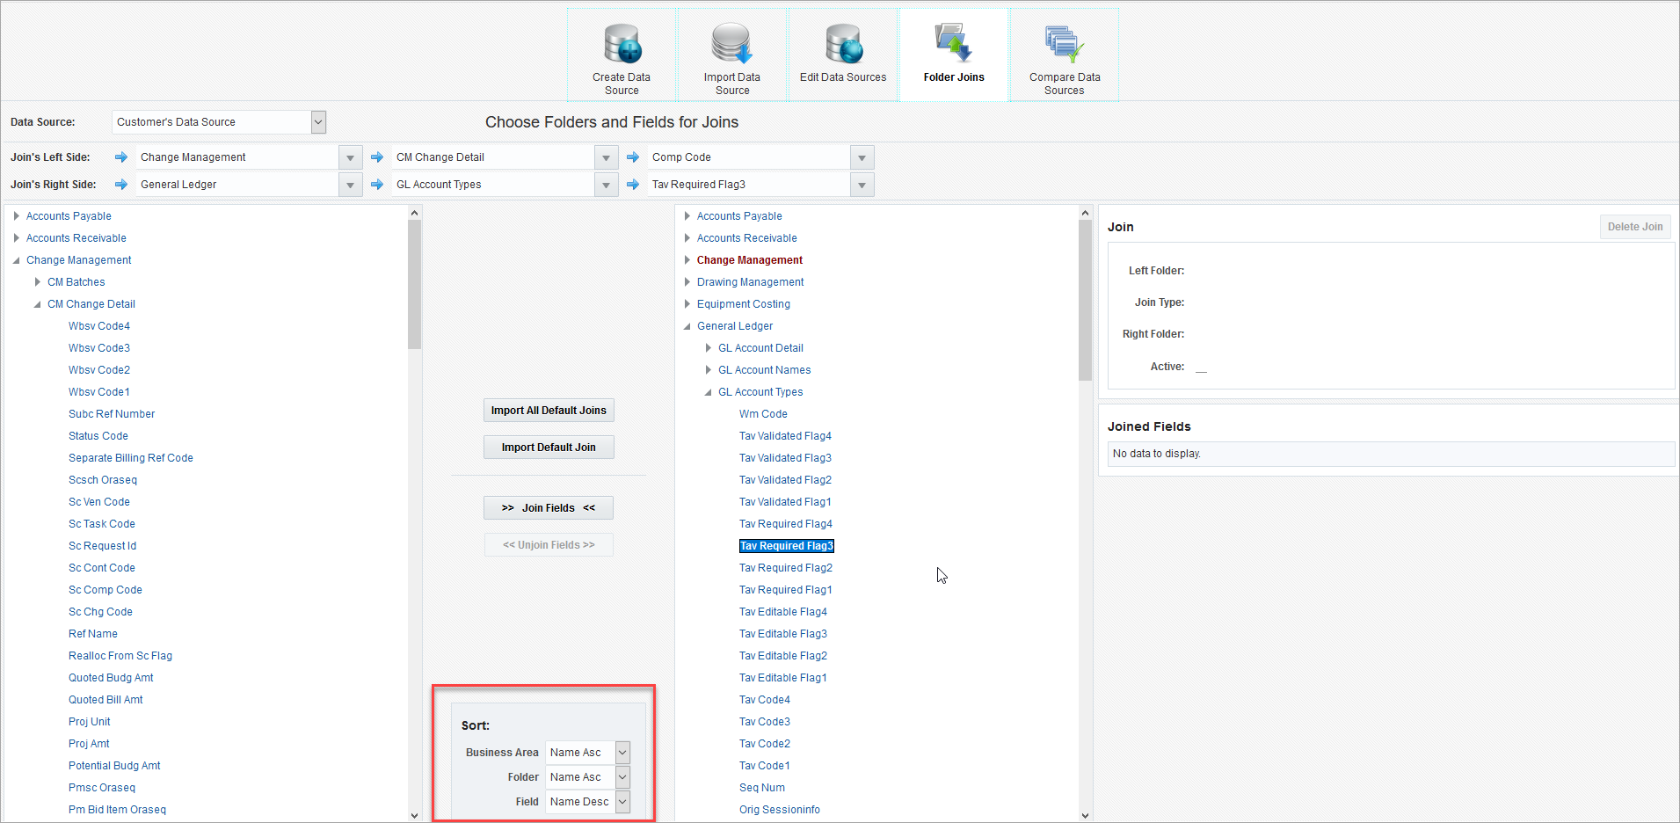Click the Join Fields button

pyautogui.click(x=548, y=507)
